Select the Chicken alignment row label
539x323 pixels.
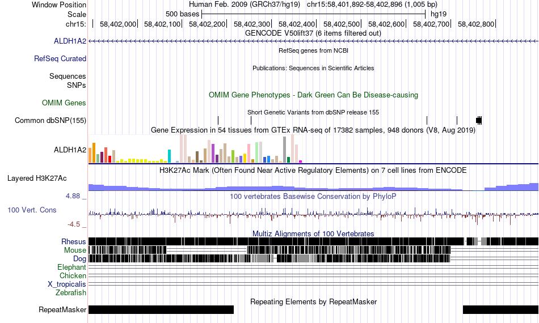click(x=73, y=275)
